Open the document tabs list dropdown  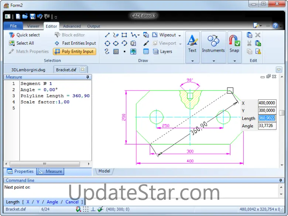279,69
